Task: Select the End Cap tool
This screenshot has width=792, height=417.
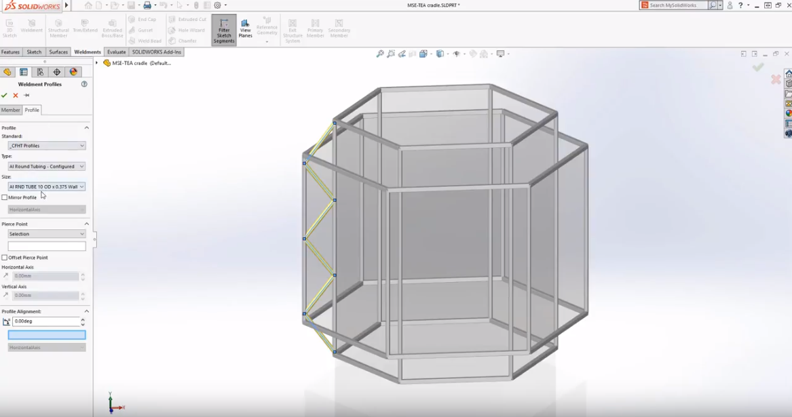Action: [x=142, y=19]
